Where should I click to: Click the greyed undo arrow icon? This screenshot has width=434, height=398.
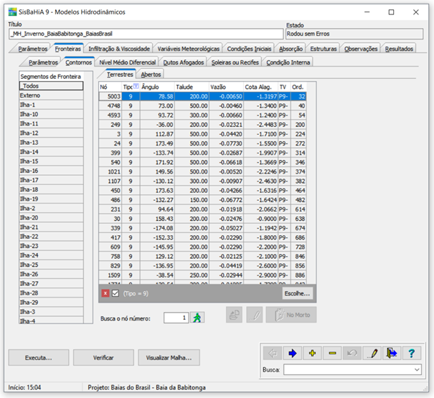352,353
